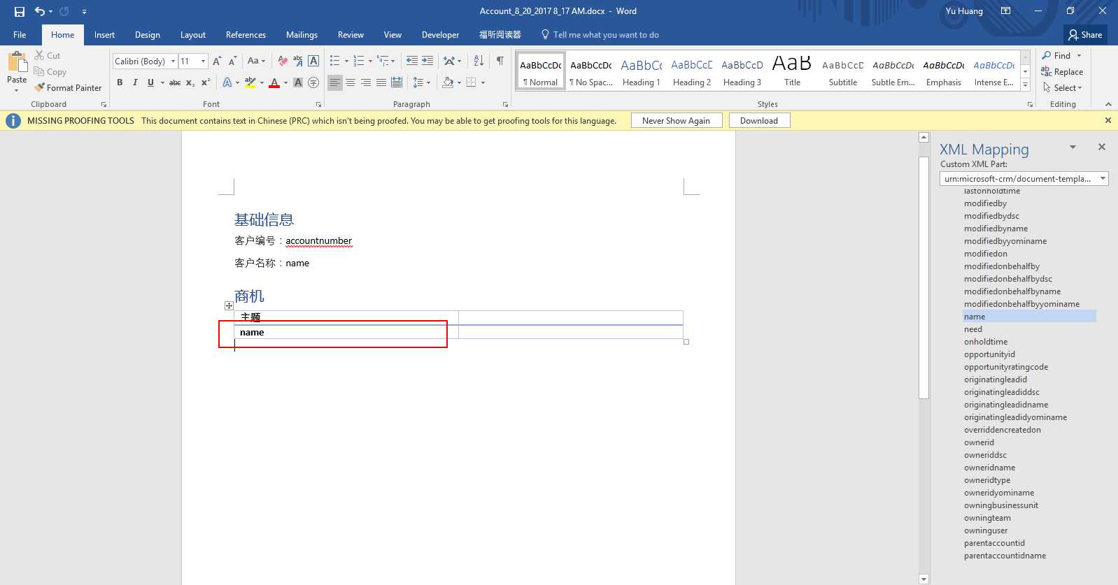Click the Shrink Font icon
The height and width of the screenshot is (585, 1118).
232,61
